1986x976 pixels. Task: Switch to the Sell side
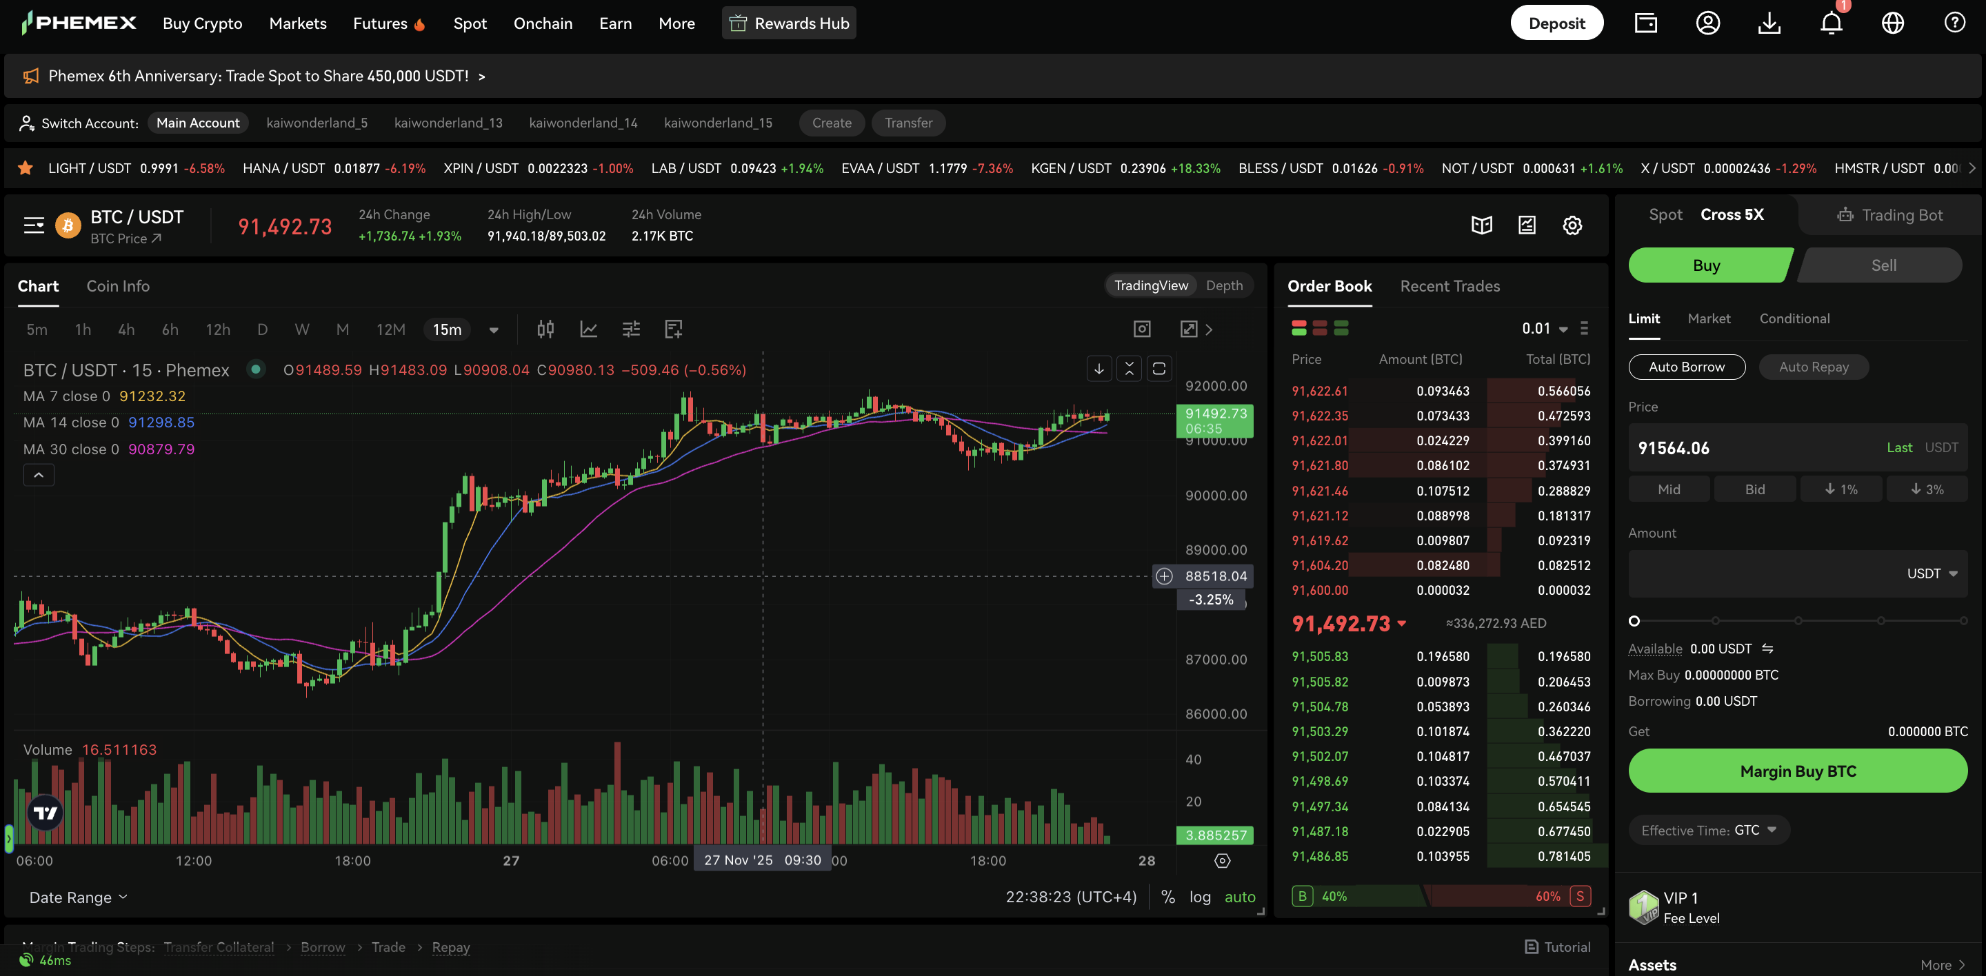1882,265
